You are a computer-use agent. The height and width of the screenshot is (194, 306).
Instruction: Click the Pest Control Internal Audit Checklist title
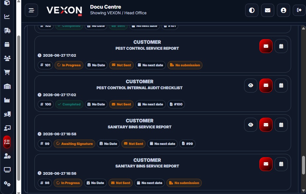pyautogui.click(x=139, y=88)
